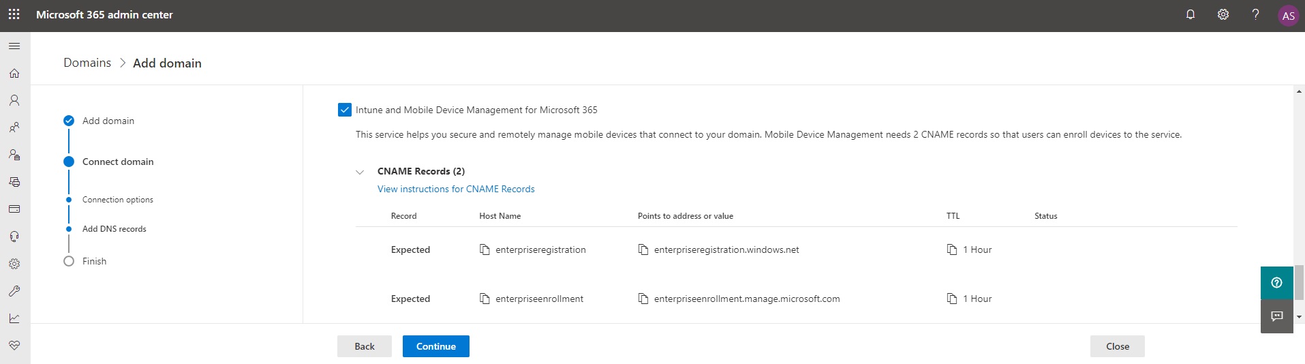Open the notifications bell
The image size is (1305, 364).
[x=1191, y=14]
